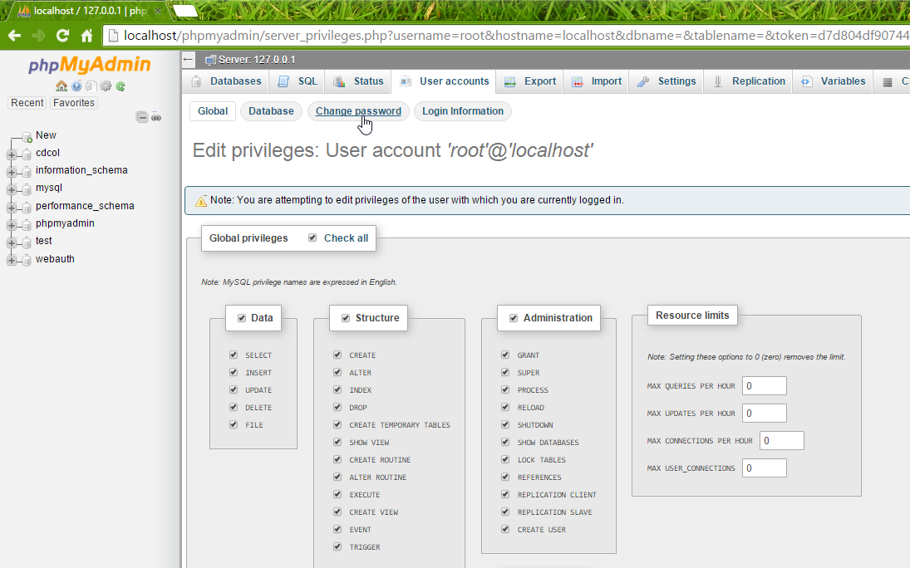The width and height of the screenshot is (910, 568).
Task: Click the phpMyAdmin logo
Action: click(x=90, y=65)
